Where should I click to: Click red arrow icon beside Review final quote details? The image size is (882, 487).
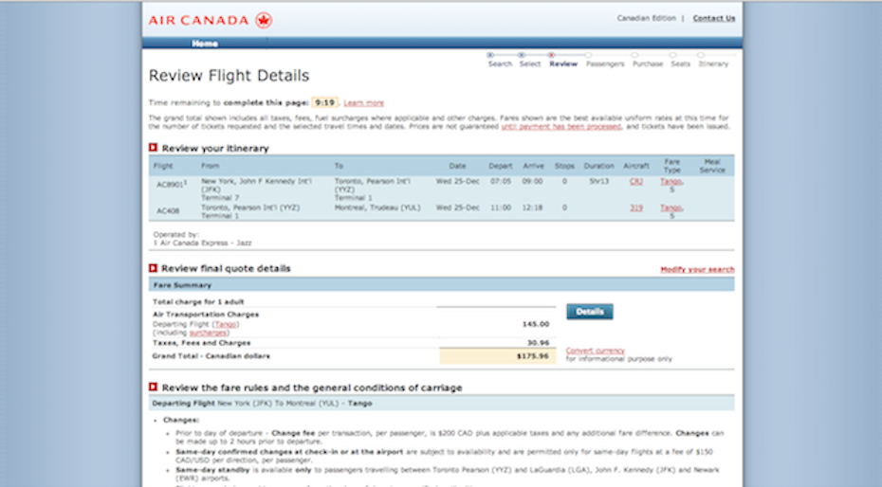153,268
